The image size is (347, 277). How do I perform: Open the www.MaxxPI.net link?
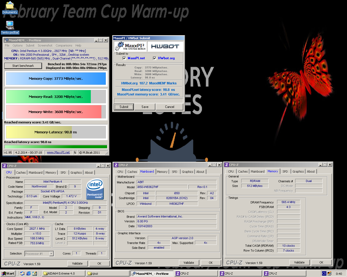58,153
